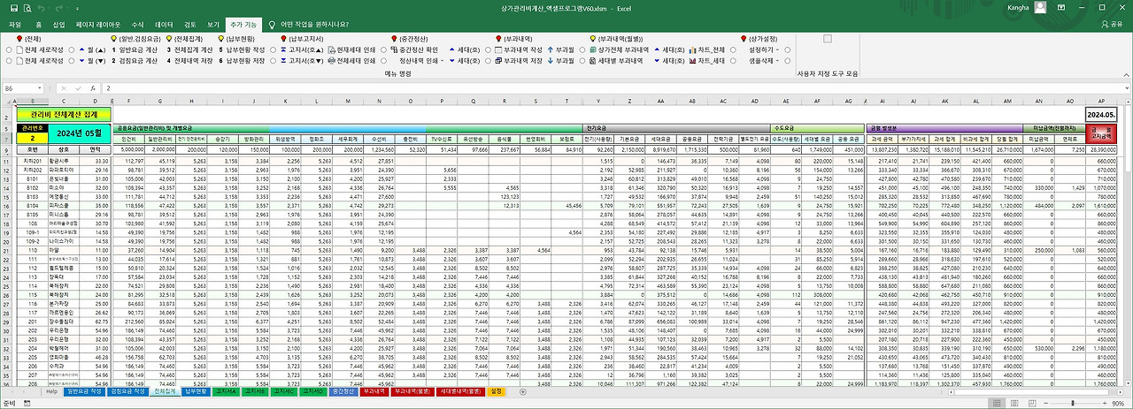1133x409 pixels.
Task: Select radio button left of 월(▼)
Action: pos(71,61)
